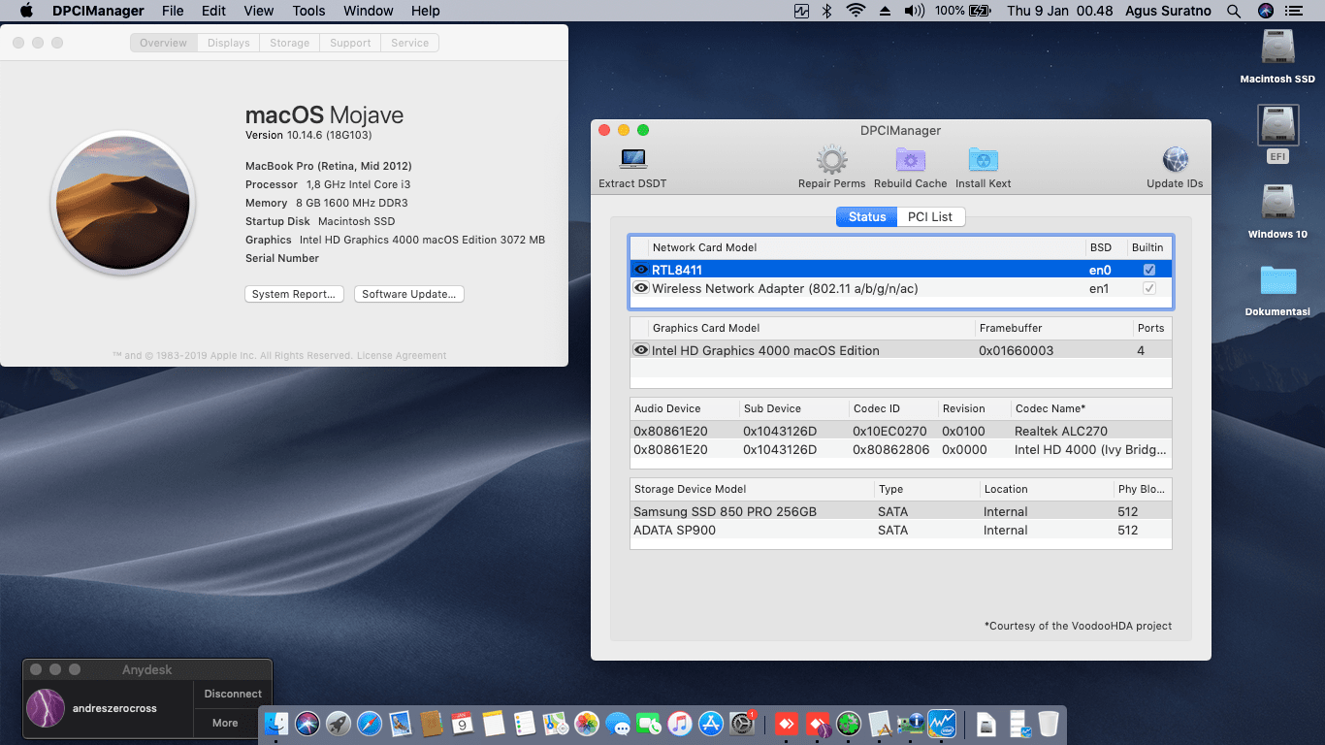Open Extract DSDT in DPCIManager
Image resolution: width=1325 pixels, height=745 pixels.
point(632,163)
